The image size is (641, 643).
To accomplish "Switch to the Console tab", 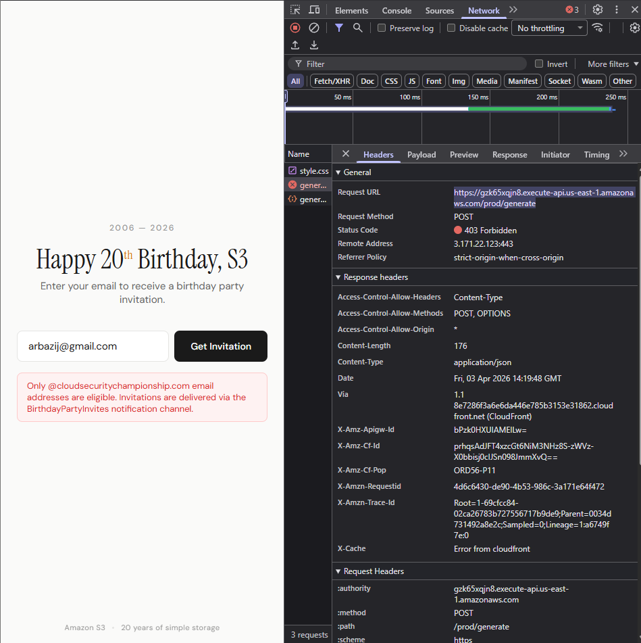I will (396, 11).
